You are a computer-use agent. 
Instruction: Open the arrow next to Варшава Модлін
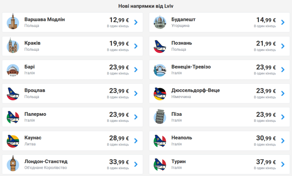point(136,22)
